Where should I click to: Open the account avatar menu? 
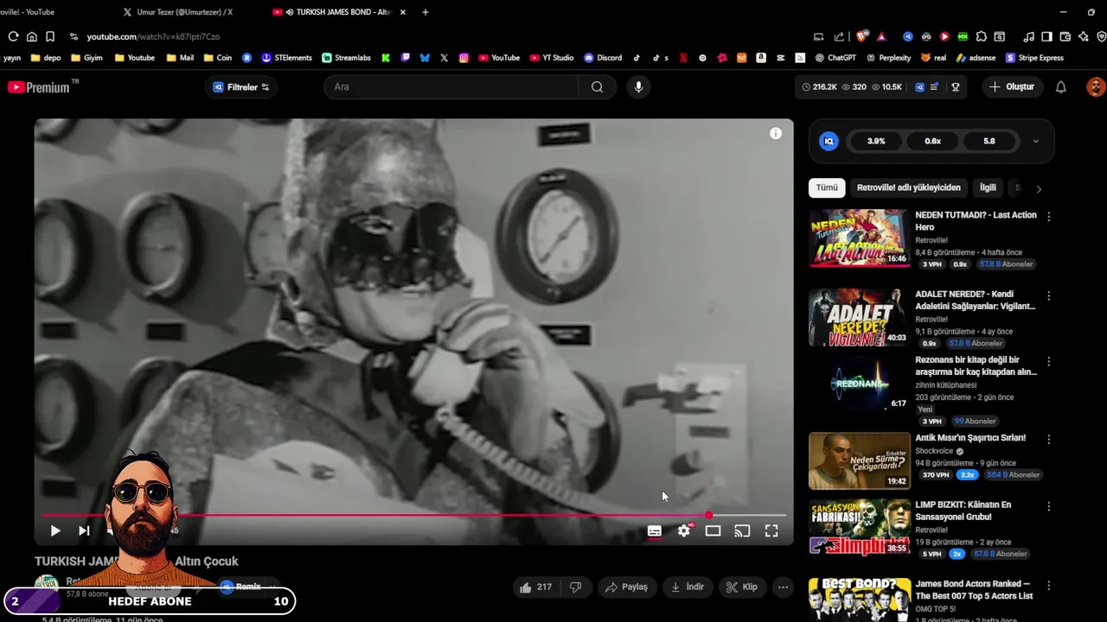1095,87
